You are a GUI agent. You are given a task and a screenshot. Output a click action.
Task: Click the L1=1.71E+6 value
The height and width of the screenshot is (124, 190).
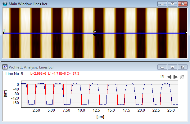57,73
